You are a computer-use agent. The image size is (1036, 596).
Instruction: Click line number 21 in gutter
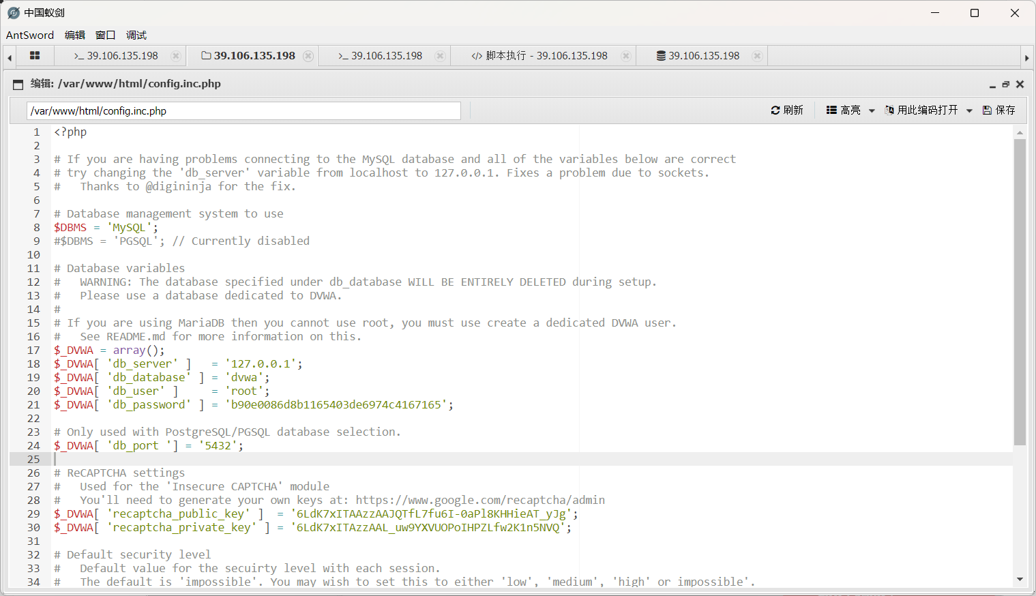(x=33, y=404)
